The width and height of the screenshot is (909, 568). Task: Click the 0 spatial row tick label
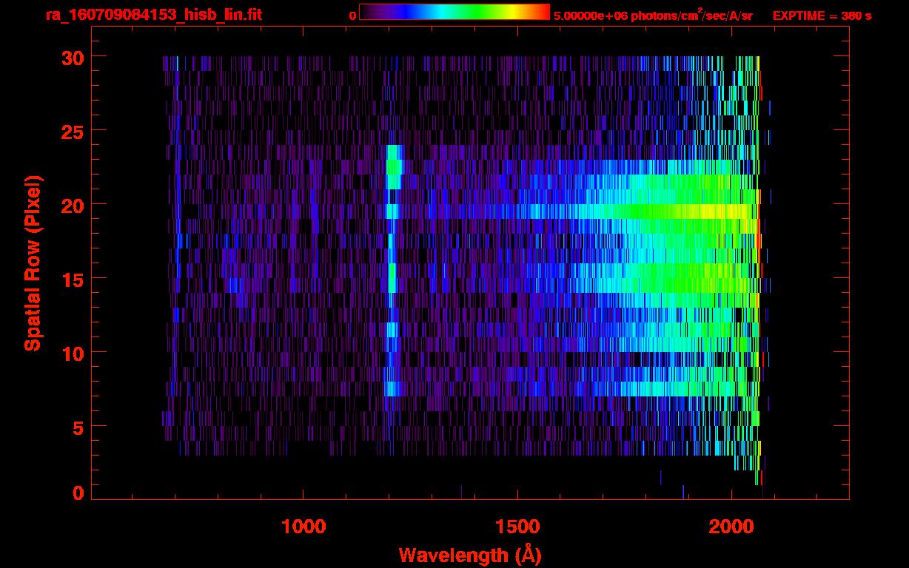pyautogui.click(x=77, y=493)
